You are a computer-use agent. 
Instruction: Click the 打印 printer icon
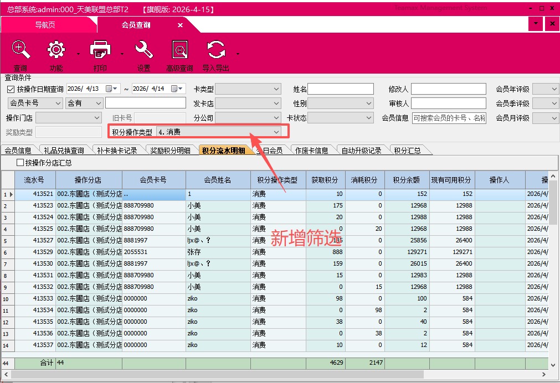[x=100, y=51]
